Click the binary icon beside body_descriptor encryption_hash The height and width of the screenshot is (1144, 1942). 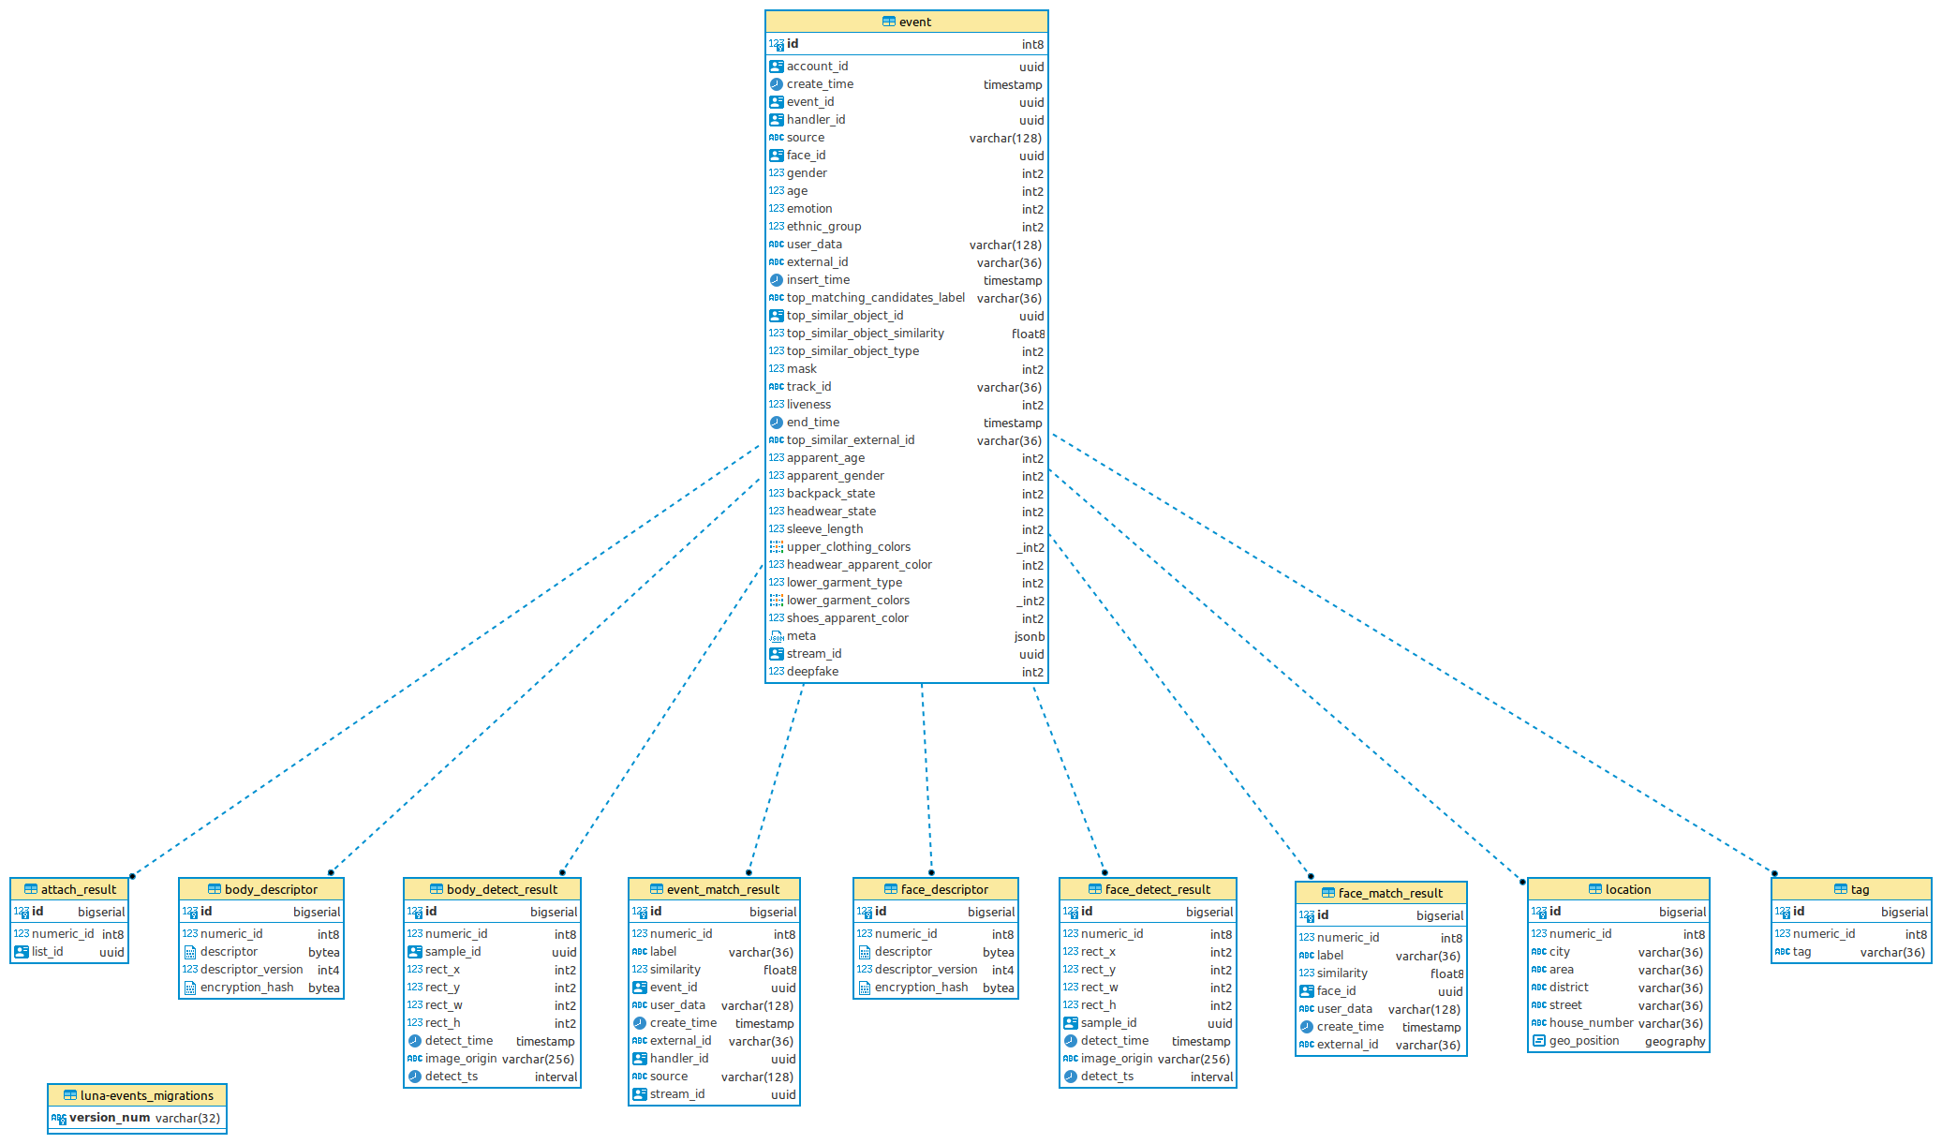pyautogui.click(x=190, y=988)
